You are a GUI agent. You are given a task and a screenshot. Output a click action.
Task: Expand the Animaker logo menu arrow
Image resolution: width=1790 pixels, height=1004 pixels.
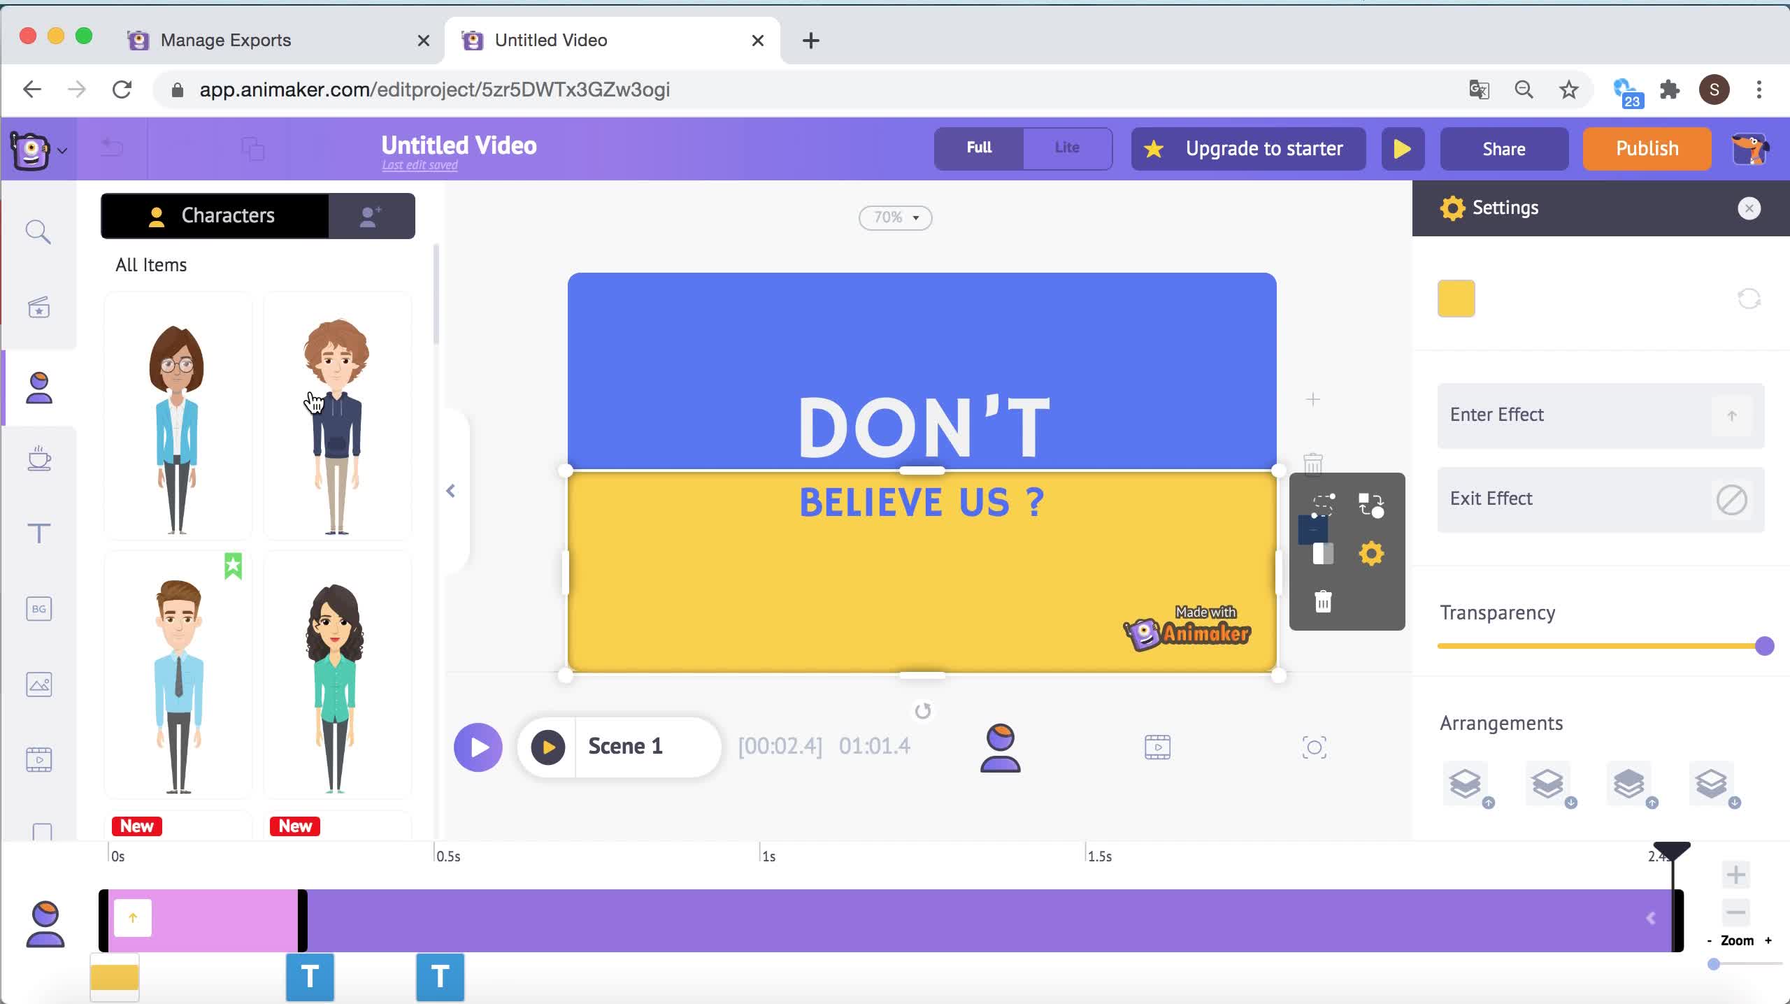click(63, 150)
